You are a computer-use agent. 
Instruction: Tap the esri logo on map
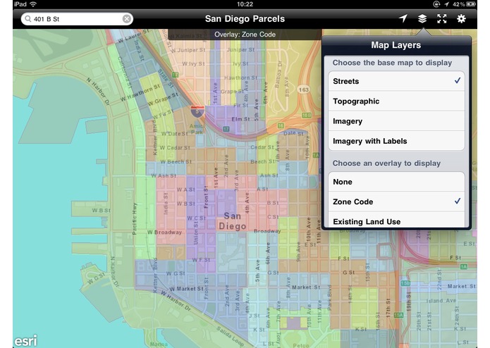(25, 340)
